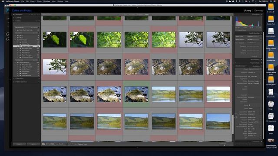Open the Window menu
The height and width of the screenshot is (156, 278).
[60, 1]
